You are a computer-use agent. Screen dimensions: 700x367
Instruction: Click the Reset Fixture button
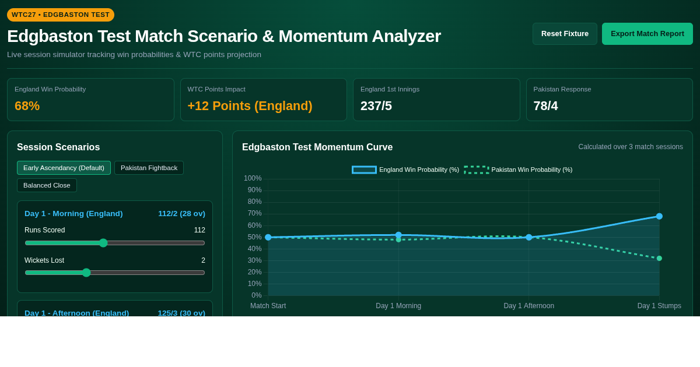565,34
